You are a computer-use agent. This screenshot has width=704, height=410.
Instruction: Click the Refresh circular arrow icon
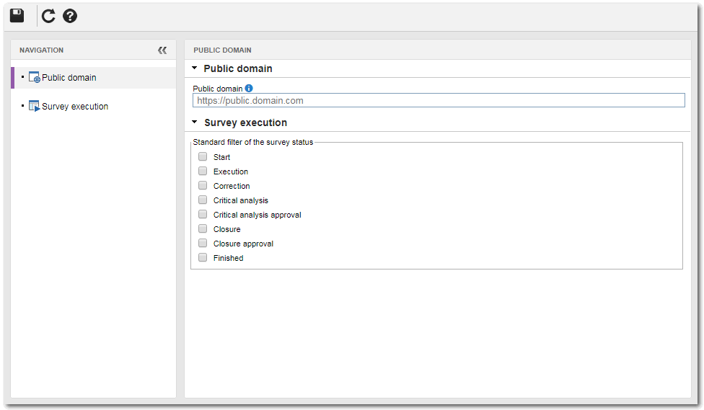pos(48,16)
